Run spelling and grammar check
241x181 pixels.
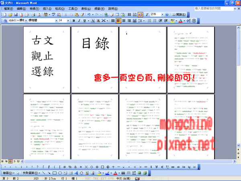[53, 14]
